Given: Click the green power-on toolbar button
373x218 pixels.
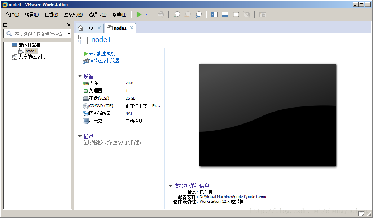Looking at the screenshot, I should coord(139,14).
